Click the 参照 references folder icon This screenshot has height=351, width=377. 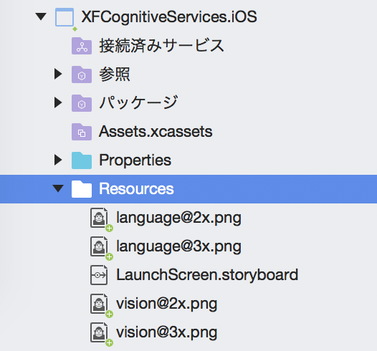tap(82, 74)
